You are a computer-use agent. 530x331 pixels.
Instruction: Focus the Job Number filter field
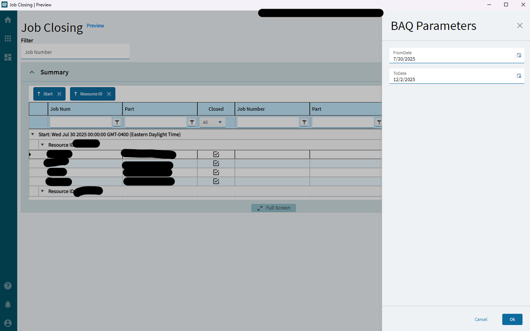tap(75, 52)
